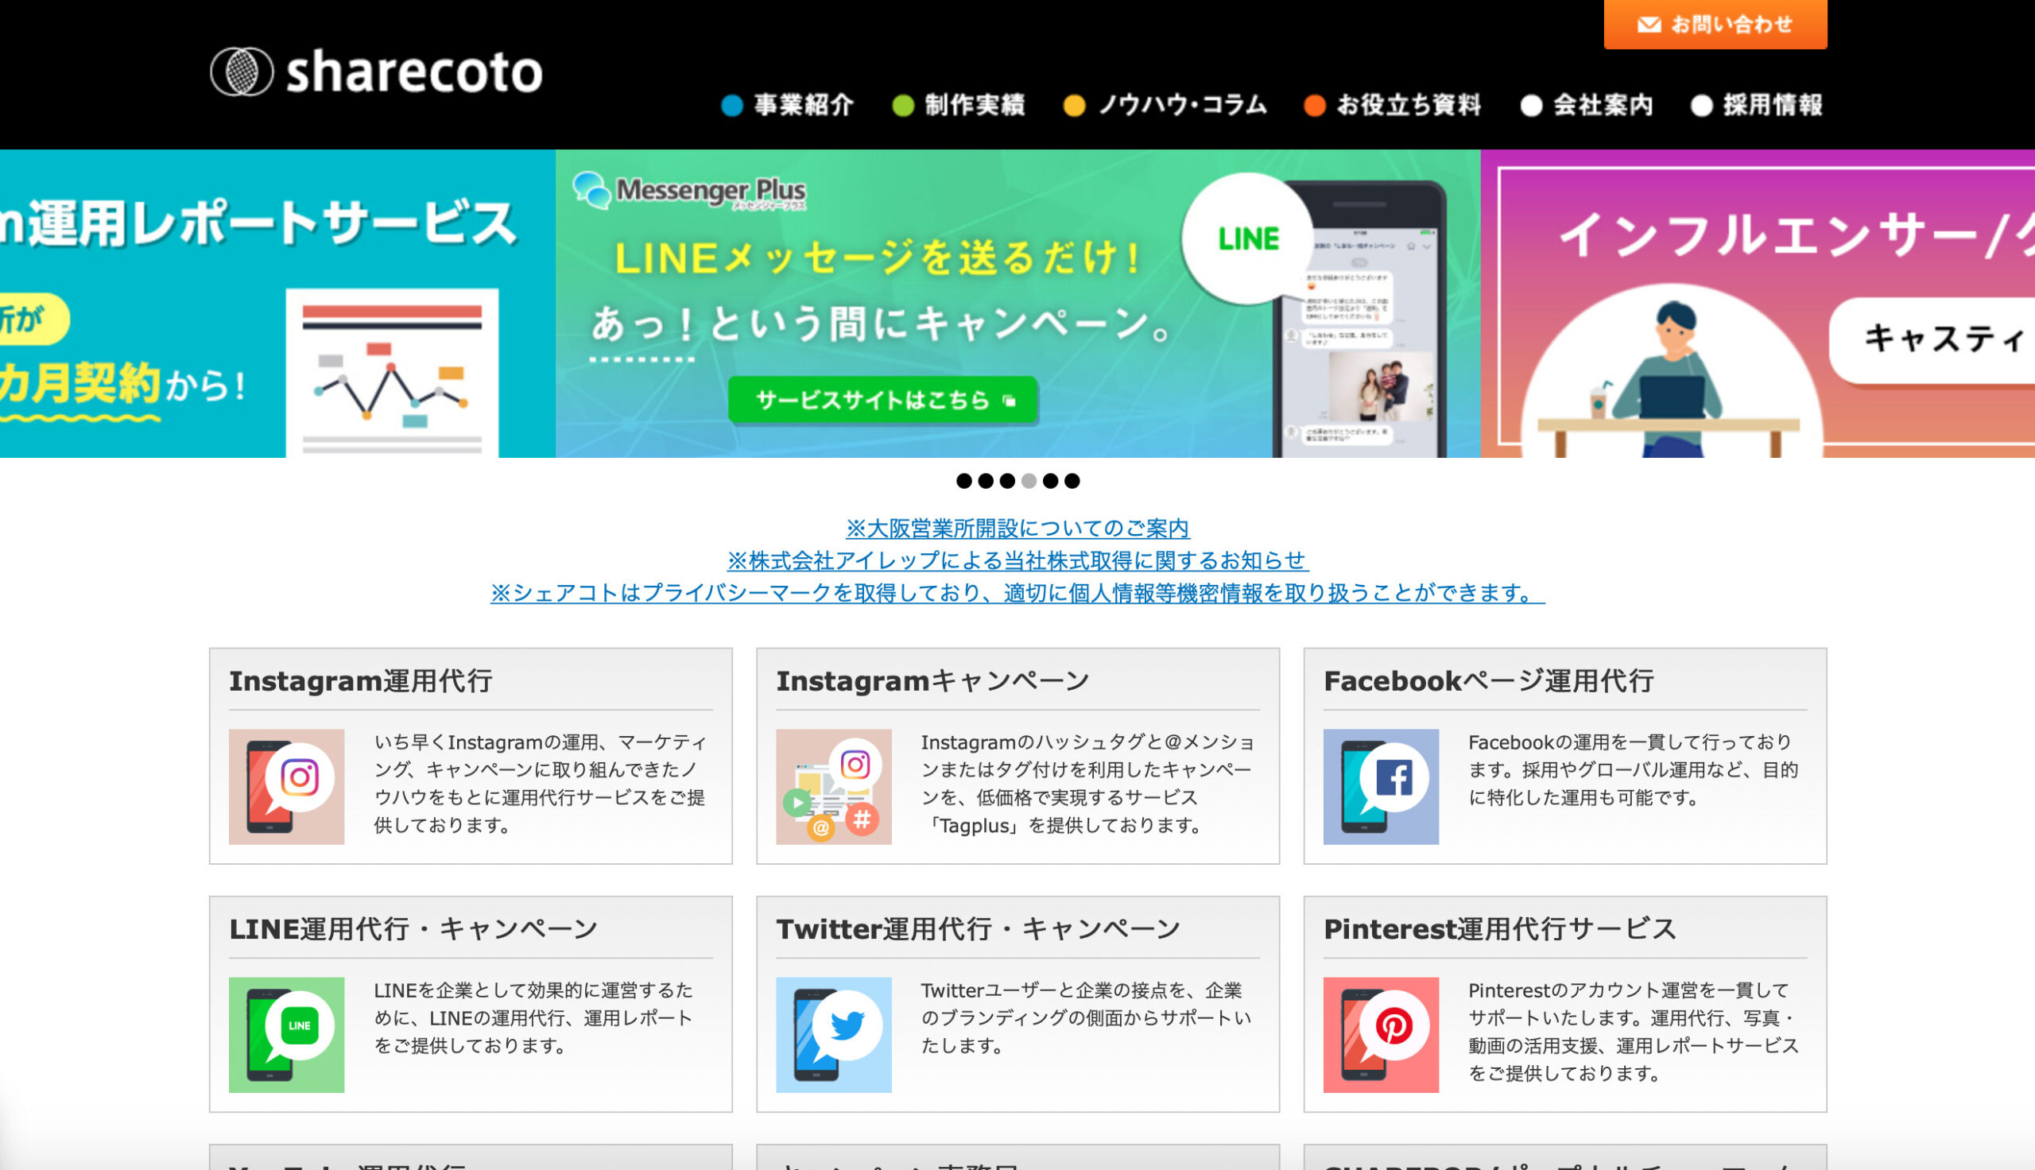Select the Pinterest logo phone icon
Viewport: 2035px width, 1170px height.
[1380, 1035]
